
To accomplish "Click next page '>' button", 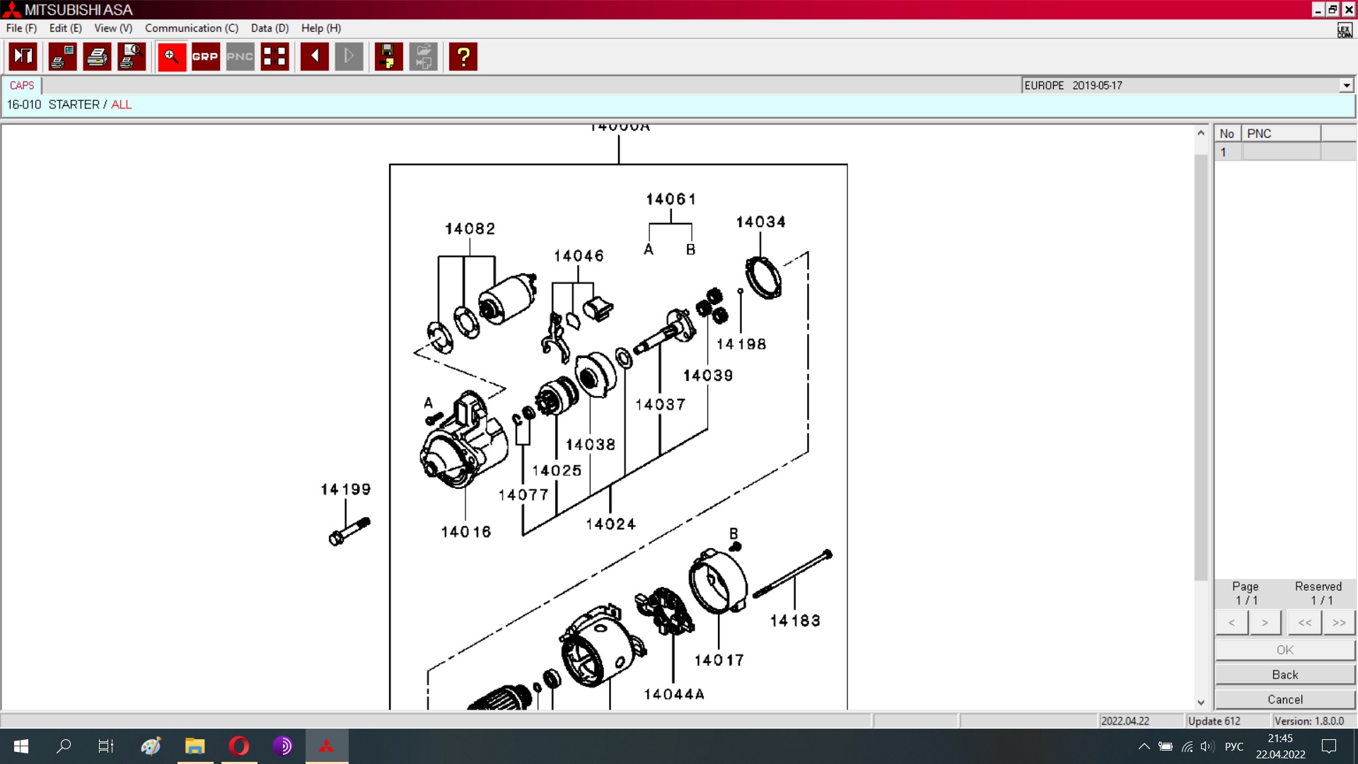I will pyautogui.click(x=1265, y=623).
